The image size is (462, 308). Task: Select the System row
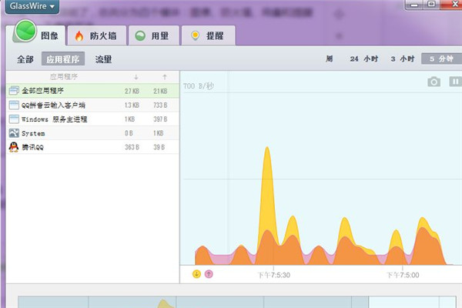coord(93,133)
